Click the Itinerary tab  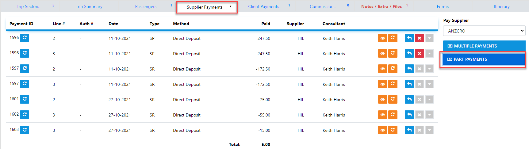(501, 6)
